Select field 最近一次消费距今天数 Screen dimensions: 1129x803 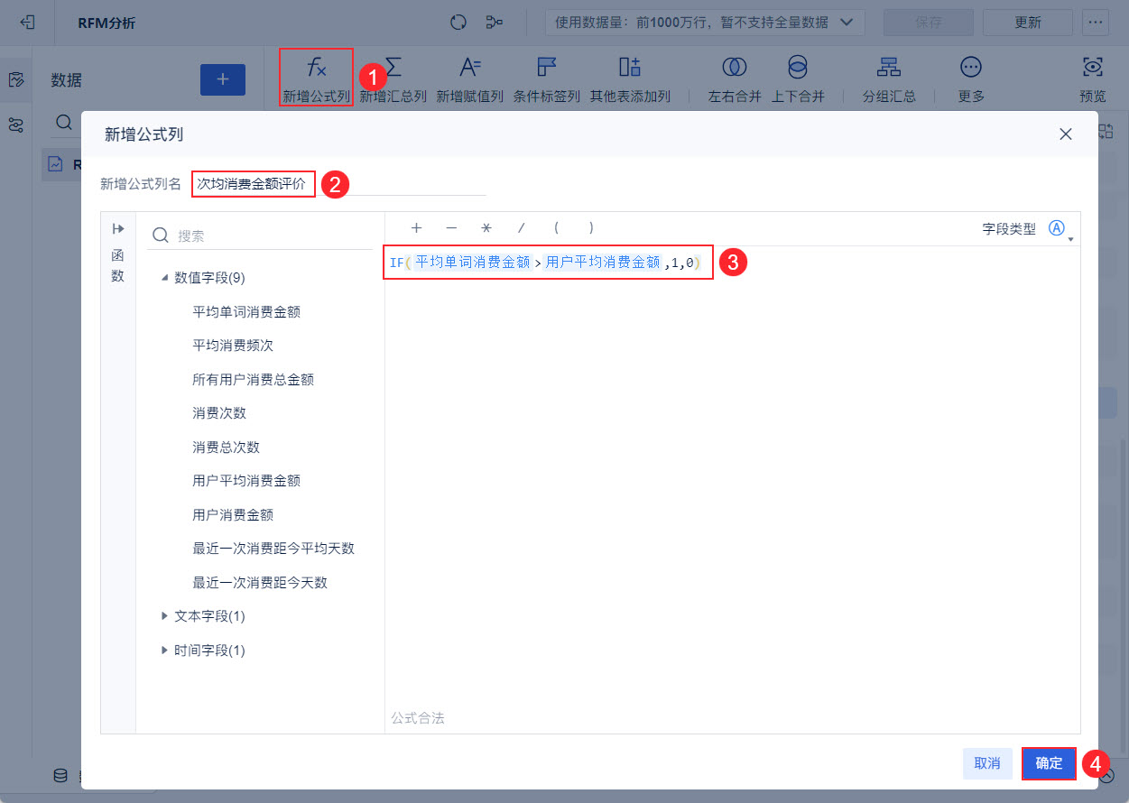(260, 583)
